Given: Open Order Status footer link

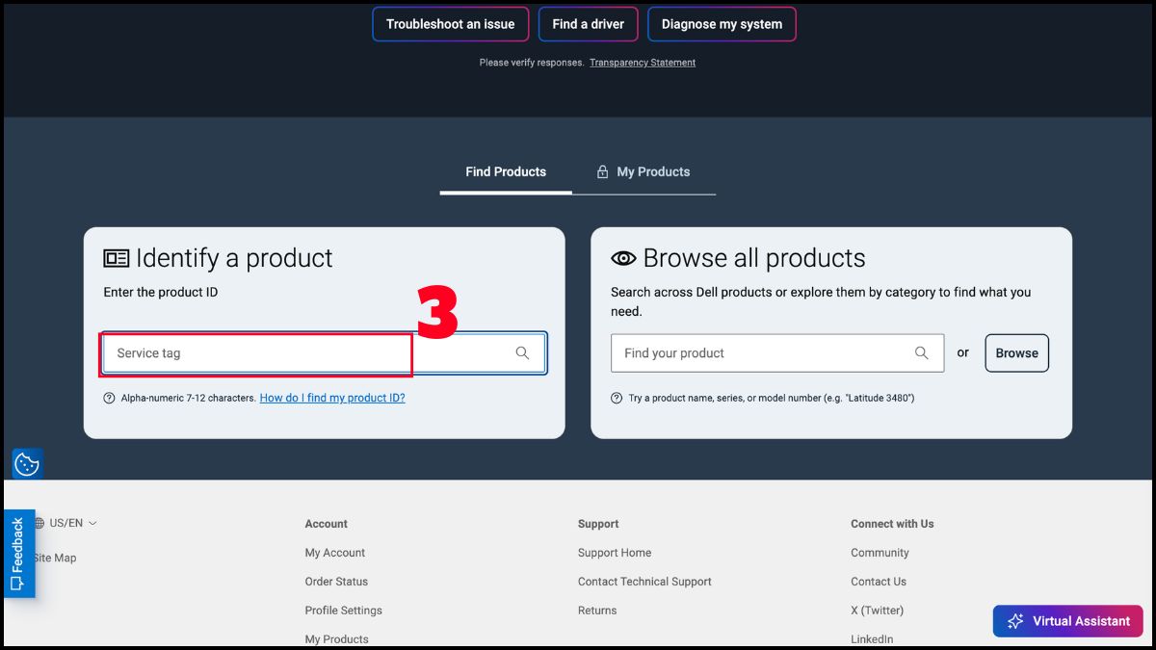Looking at the screenshot, I should [x=336, y=582].
